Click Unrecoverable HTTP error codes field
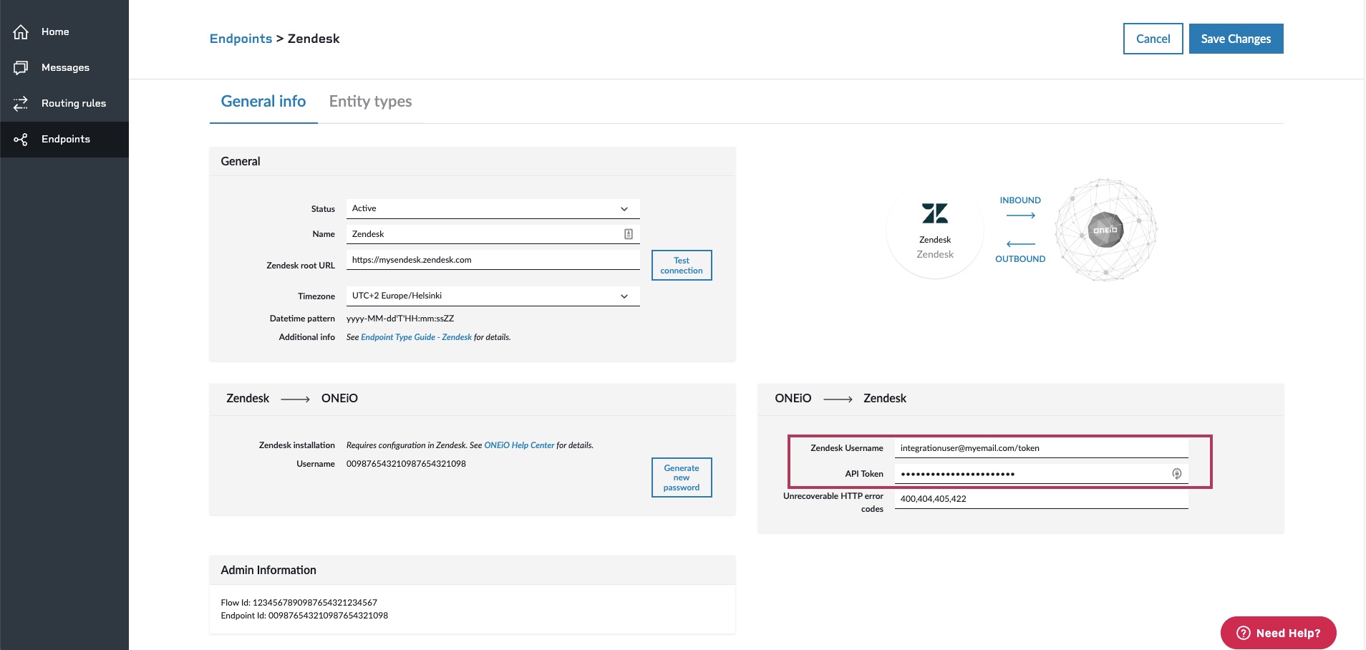Image resolution: width=1366 pixels, height=650 pixels. coord(1041,499)
